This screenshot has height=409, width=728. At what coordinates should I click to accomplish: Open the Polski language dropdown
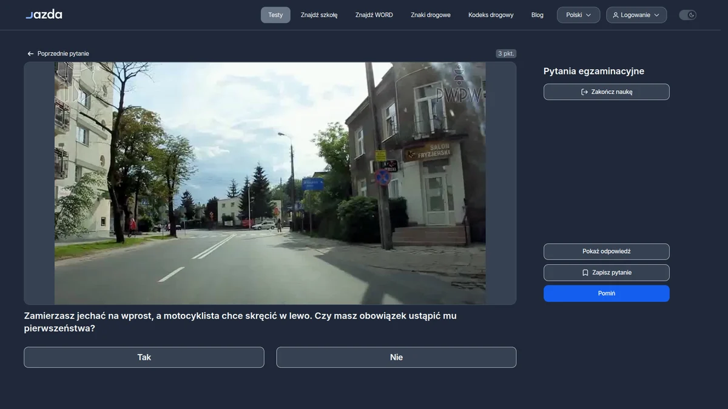pyautogui.click(x=578, y=15)
